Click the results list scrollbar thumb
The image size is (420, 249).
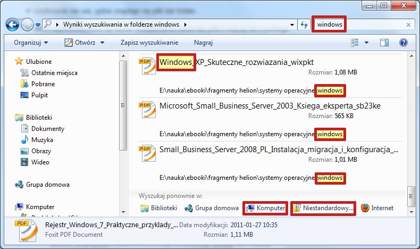click(411, 196)
